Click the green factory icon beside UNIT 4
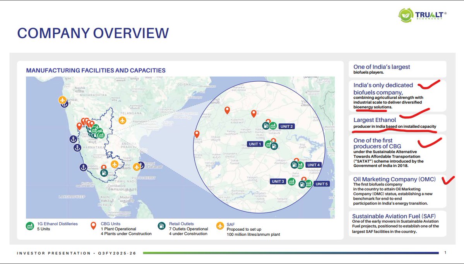 click(x=300, y=165)
